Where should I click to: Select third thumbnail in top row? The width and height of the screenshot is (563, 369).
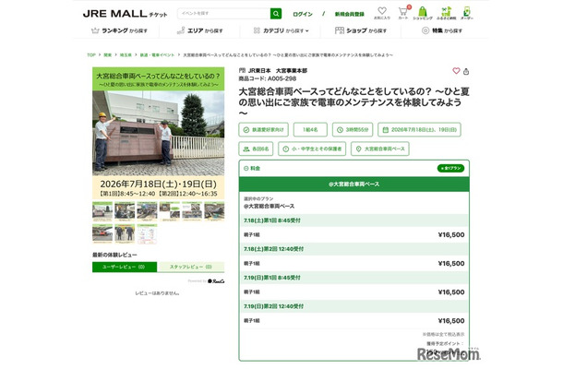coord(148,210)
